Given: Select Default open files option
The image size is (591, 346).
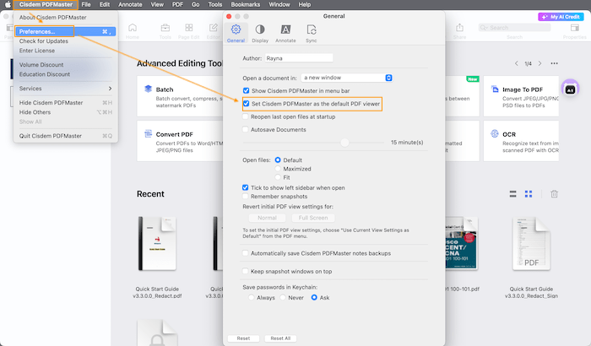Looking at the screenshot, I should pyautogui.click(x=278, y=160).
